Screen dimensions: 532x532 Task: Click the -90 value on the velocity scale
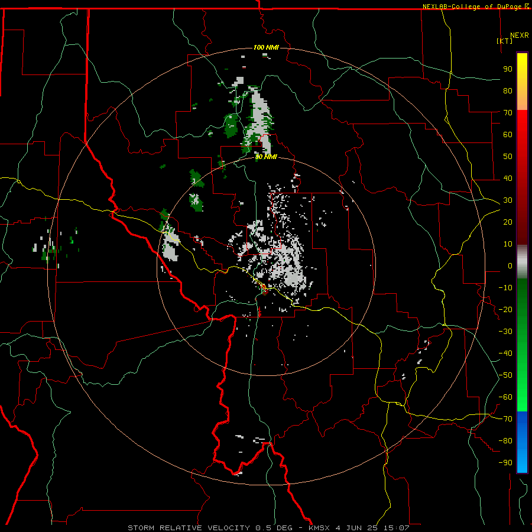(x=505, y=463)
